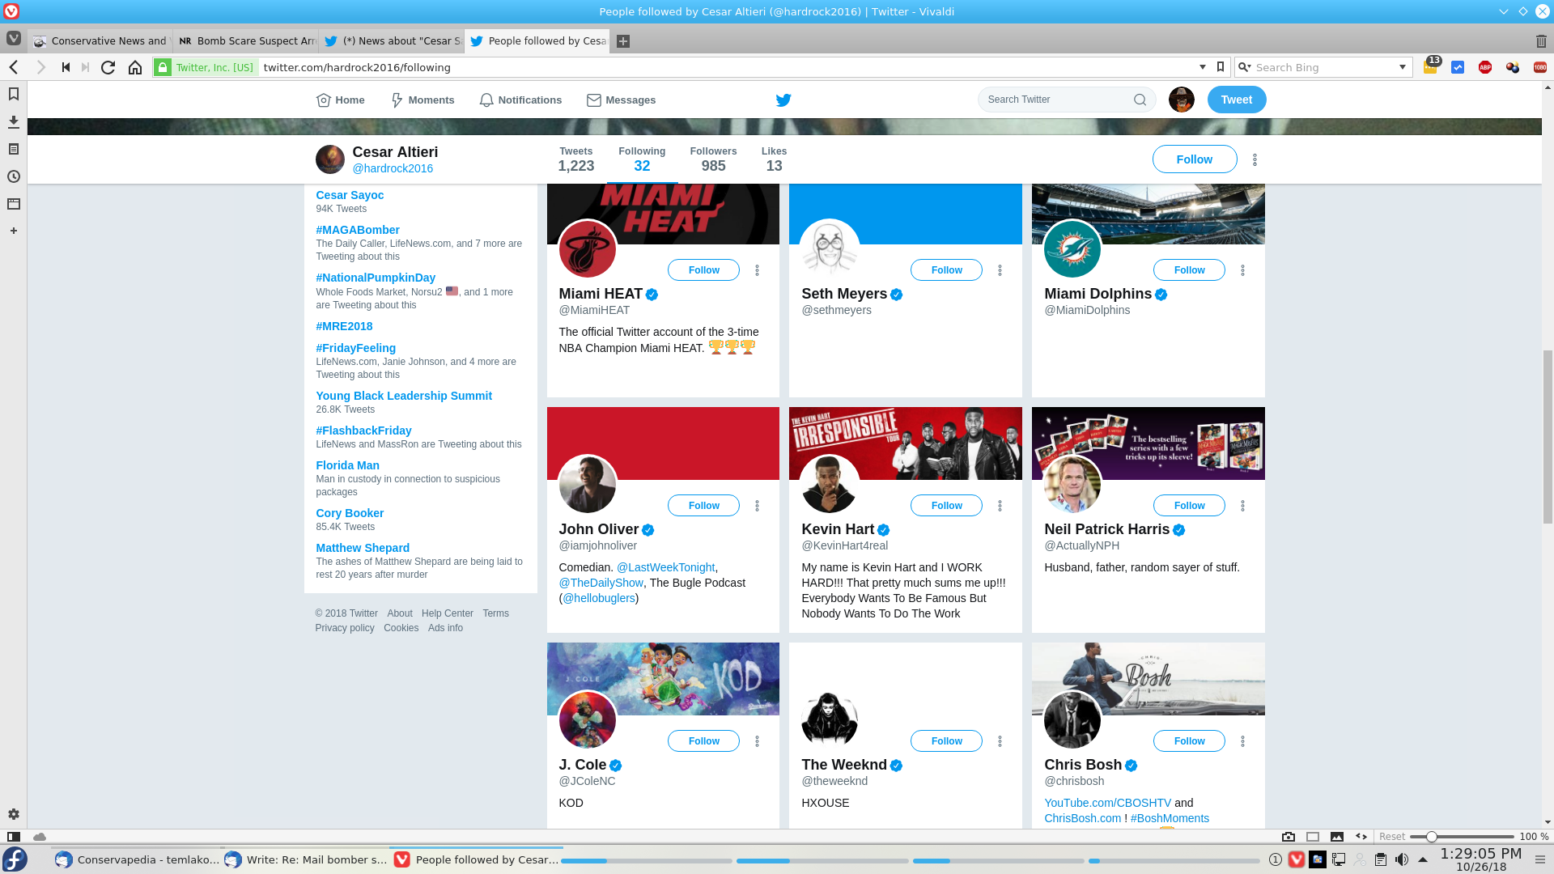Open Vivaldi settings gear
1554x874 pixels.
[14, 814]
